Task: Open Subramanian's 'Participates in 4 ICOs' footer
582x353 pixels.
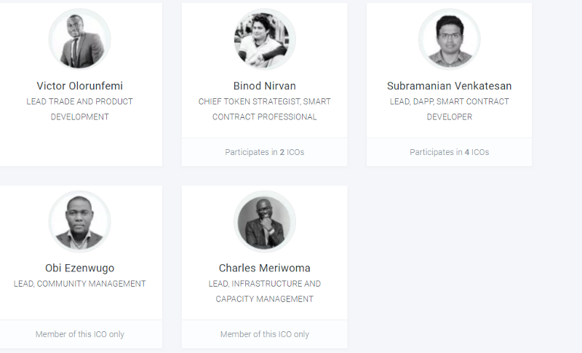Action: pyautogui.click(x=449, y=152)
